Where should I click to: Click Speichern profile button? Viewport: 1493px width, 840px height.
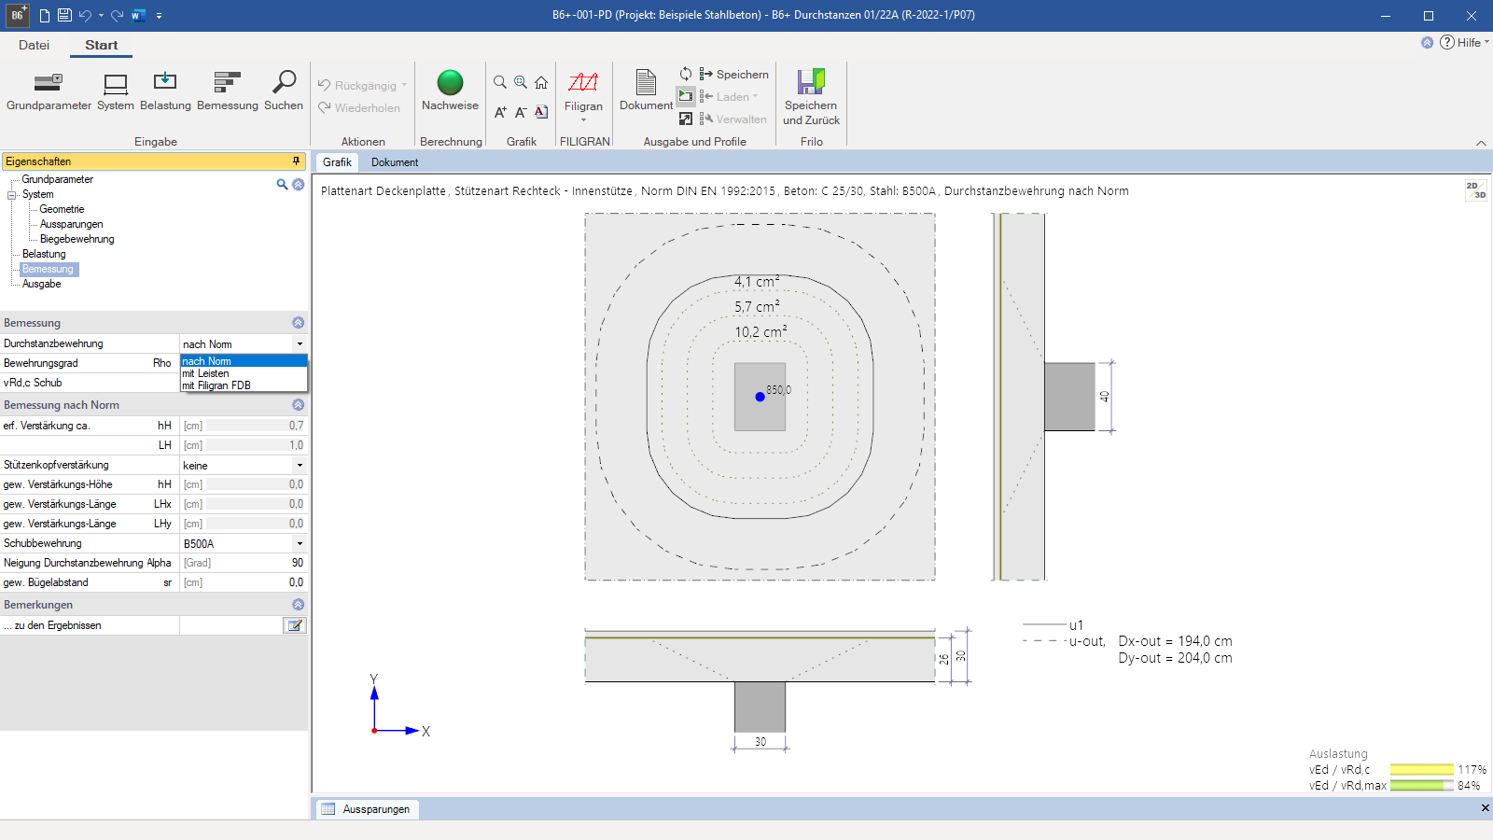tap(734, 74)
